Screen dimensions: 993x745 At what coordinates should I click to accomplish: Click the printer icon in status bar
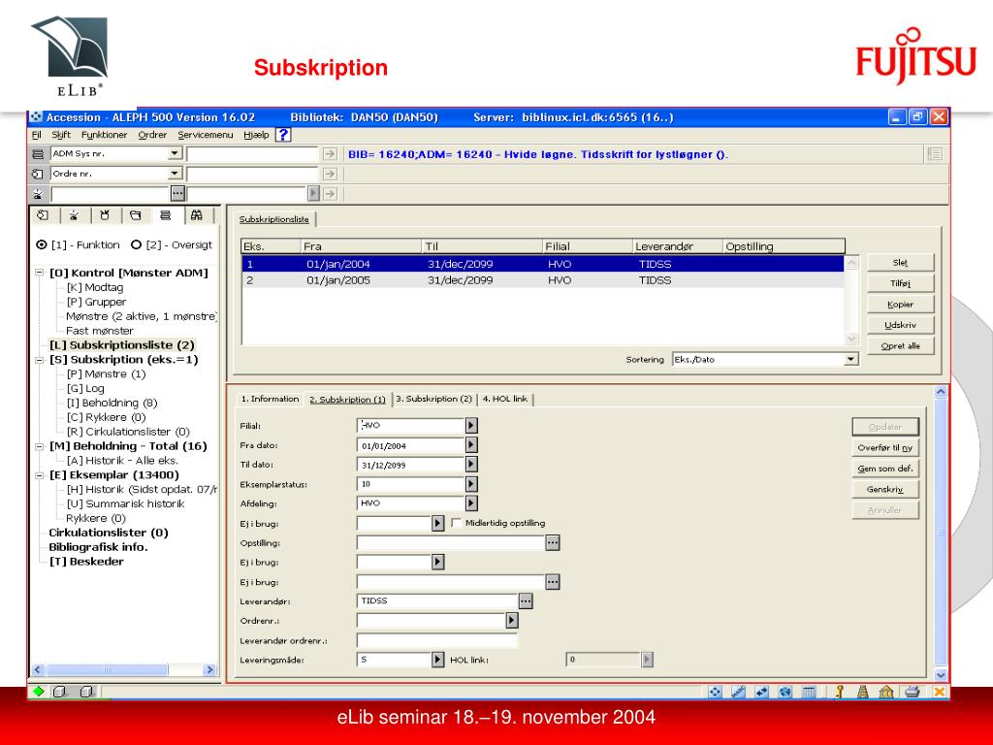(x=912, y=692)
